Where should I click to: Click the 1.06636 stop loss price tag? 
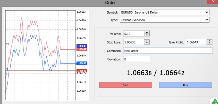coord(82,71)
